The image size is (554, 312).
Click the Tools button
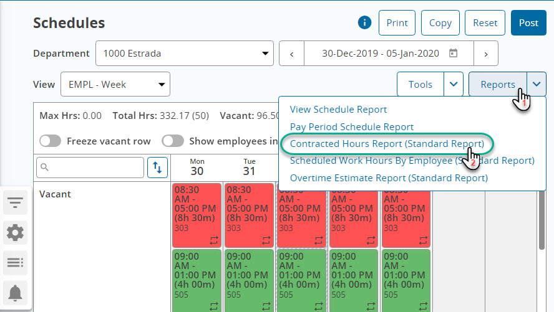tap(420, 84)
